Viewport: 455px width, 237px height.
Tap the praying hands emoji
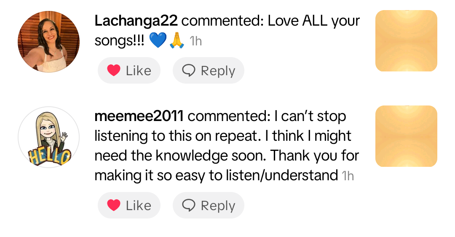(177, 41)
